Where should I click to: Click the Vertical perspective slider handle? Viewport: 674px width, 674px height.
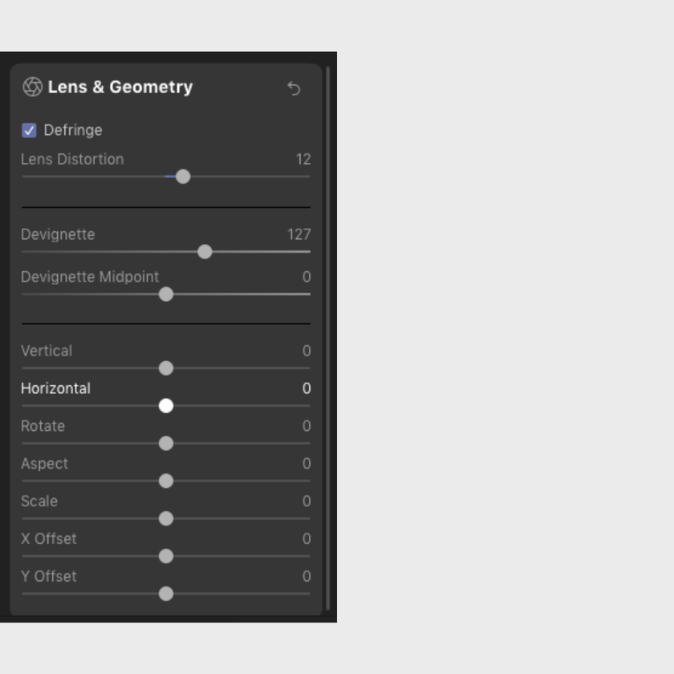(x=166, y=368)
